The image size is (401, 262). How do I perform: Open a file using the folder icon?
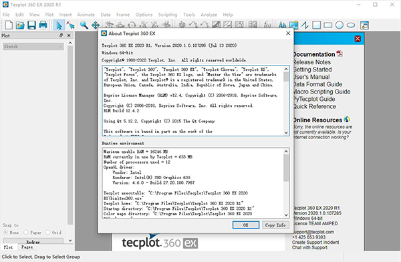tap(20, 25)
